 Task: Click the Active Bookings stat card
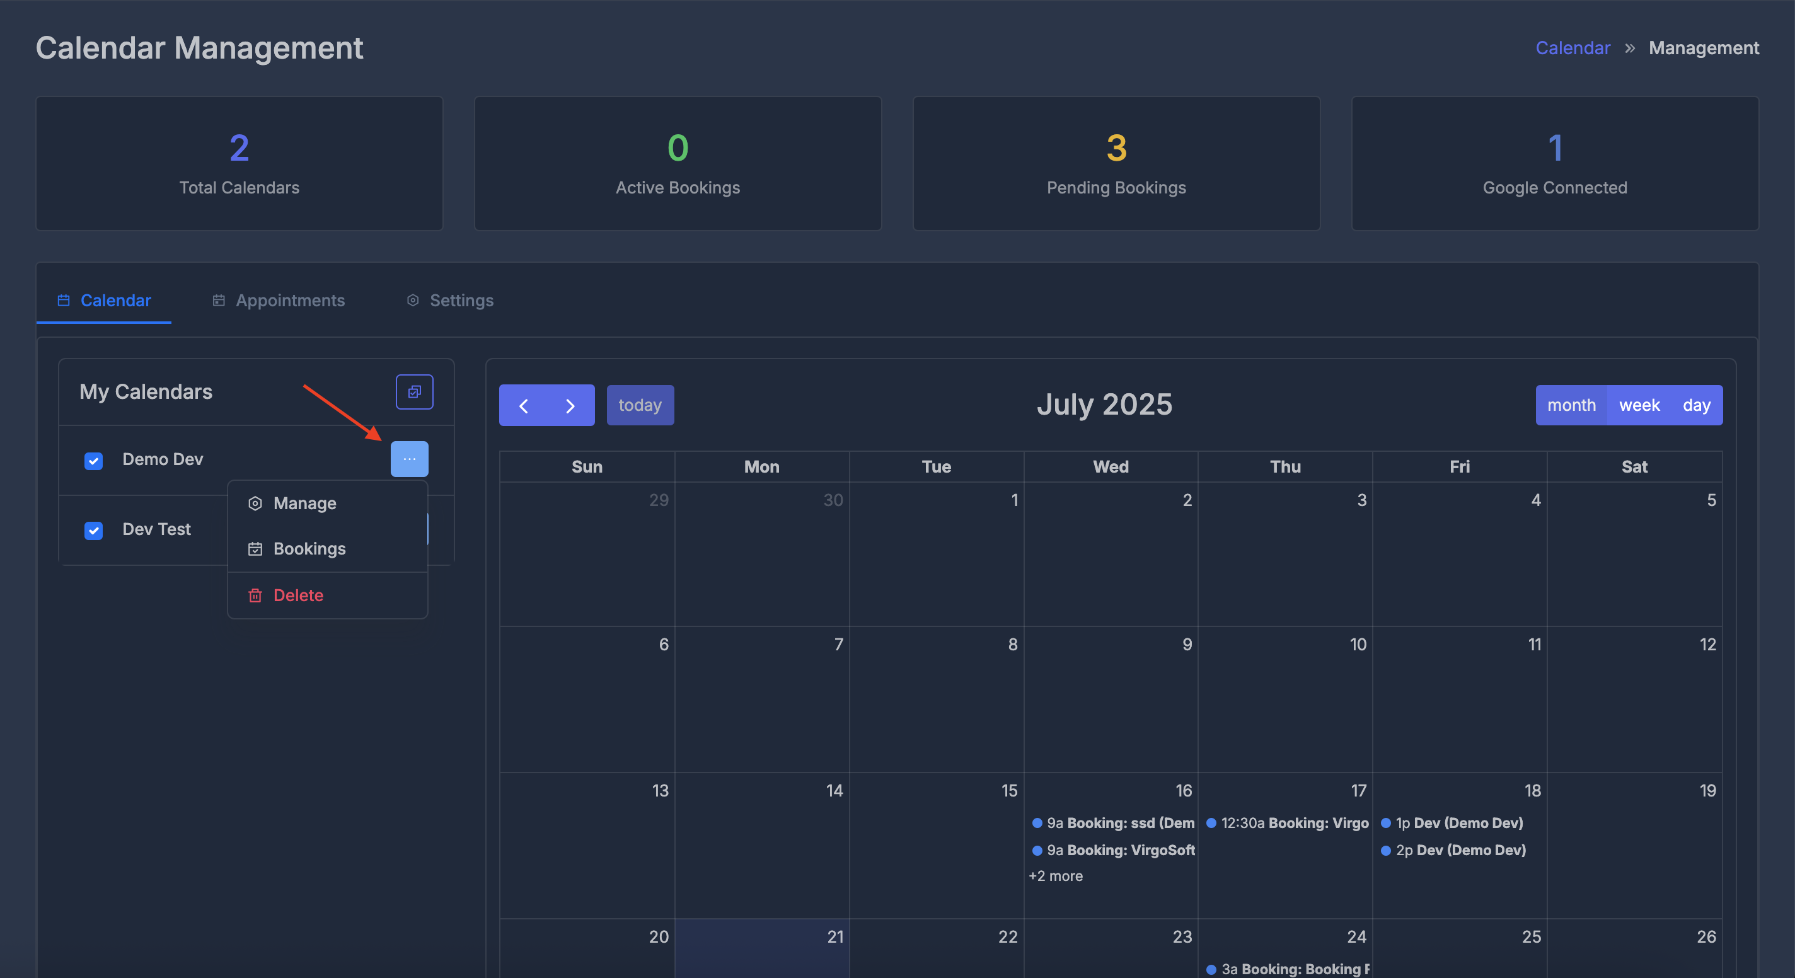click(x=678, y=164)
